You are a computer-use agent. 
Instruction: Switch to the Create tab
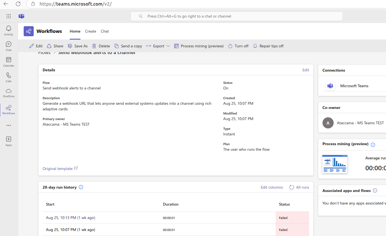[91, 31]
